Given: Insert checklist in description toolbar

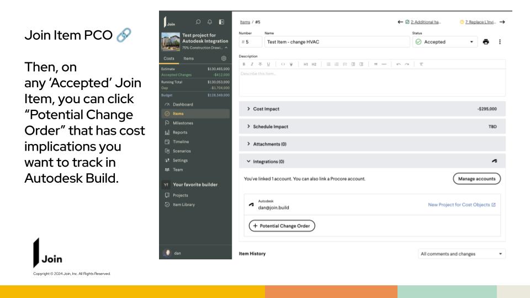Looking at the screenshot, I should [344, 64].
